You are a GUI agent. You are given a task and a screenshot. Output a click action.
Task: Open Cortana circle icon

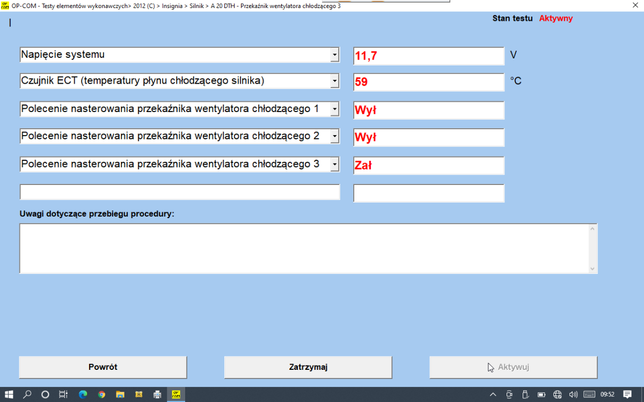pyautogui.click(x=45, y=394)
